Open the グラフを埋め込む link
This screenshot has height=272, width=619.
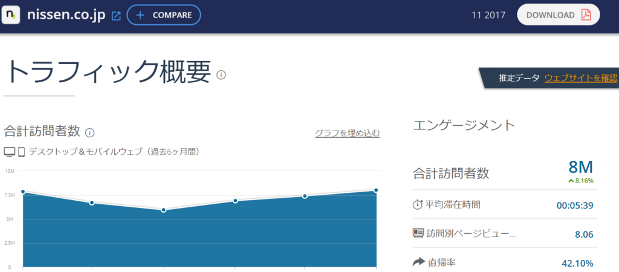pos(348,133)
